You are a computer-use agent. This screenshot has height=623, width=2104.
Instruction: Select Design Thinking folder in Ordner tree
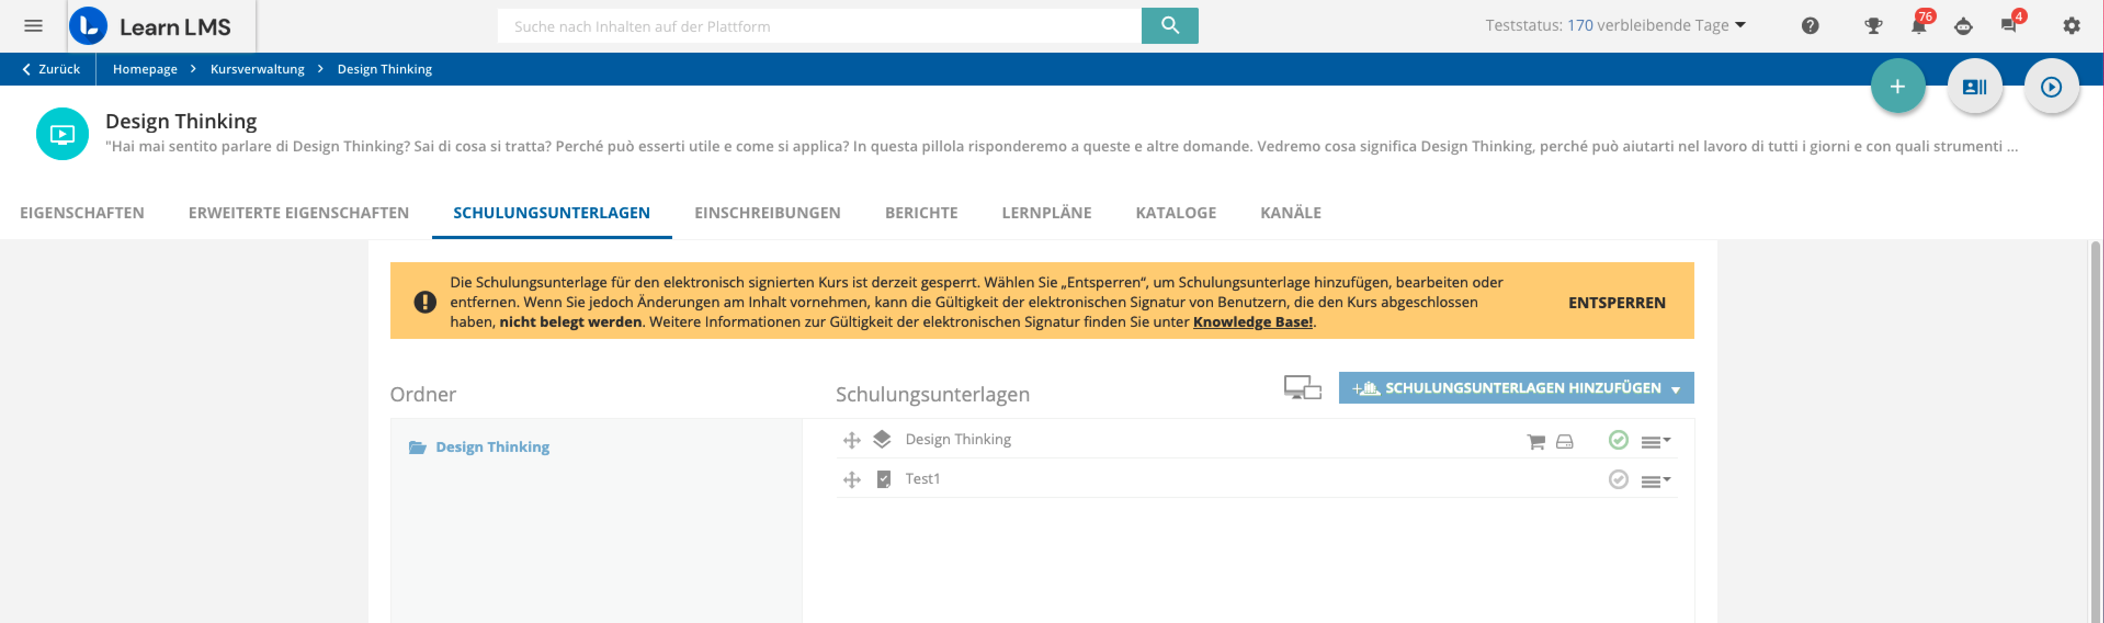(492, 448)
